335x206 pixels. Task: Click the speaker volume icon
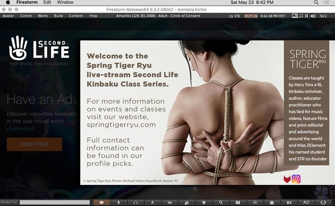pos(313,16)
